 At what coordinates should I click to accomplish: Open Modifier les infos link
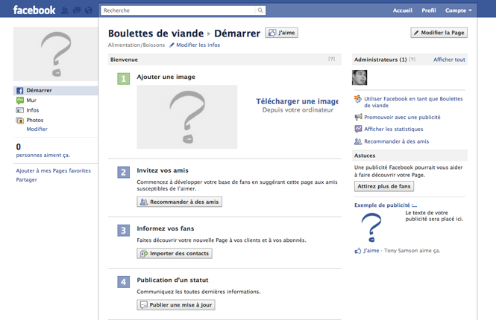[198, 45]
